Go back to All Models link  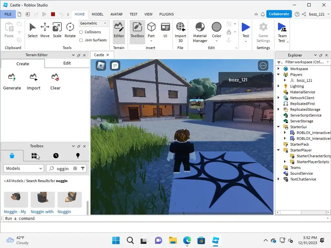pos(14,181)
